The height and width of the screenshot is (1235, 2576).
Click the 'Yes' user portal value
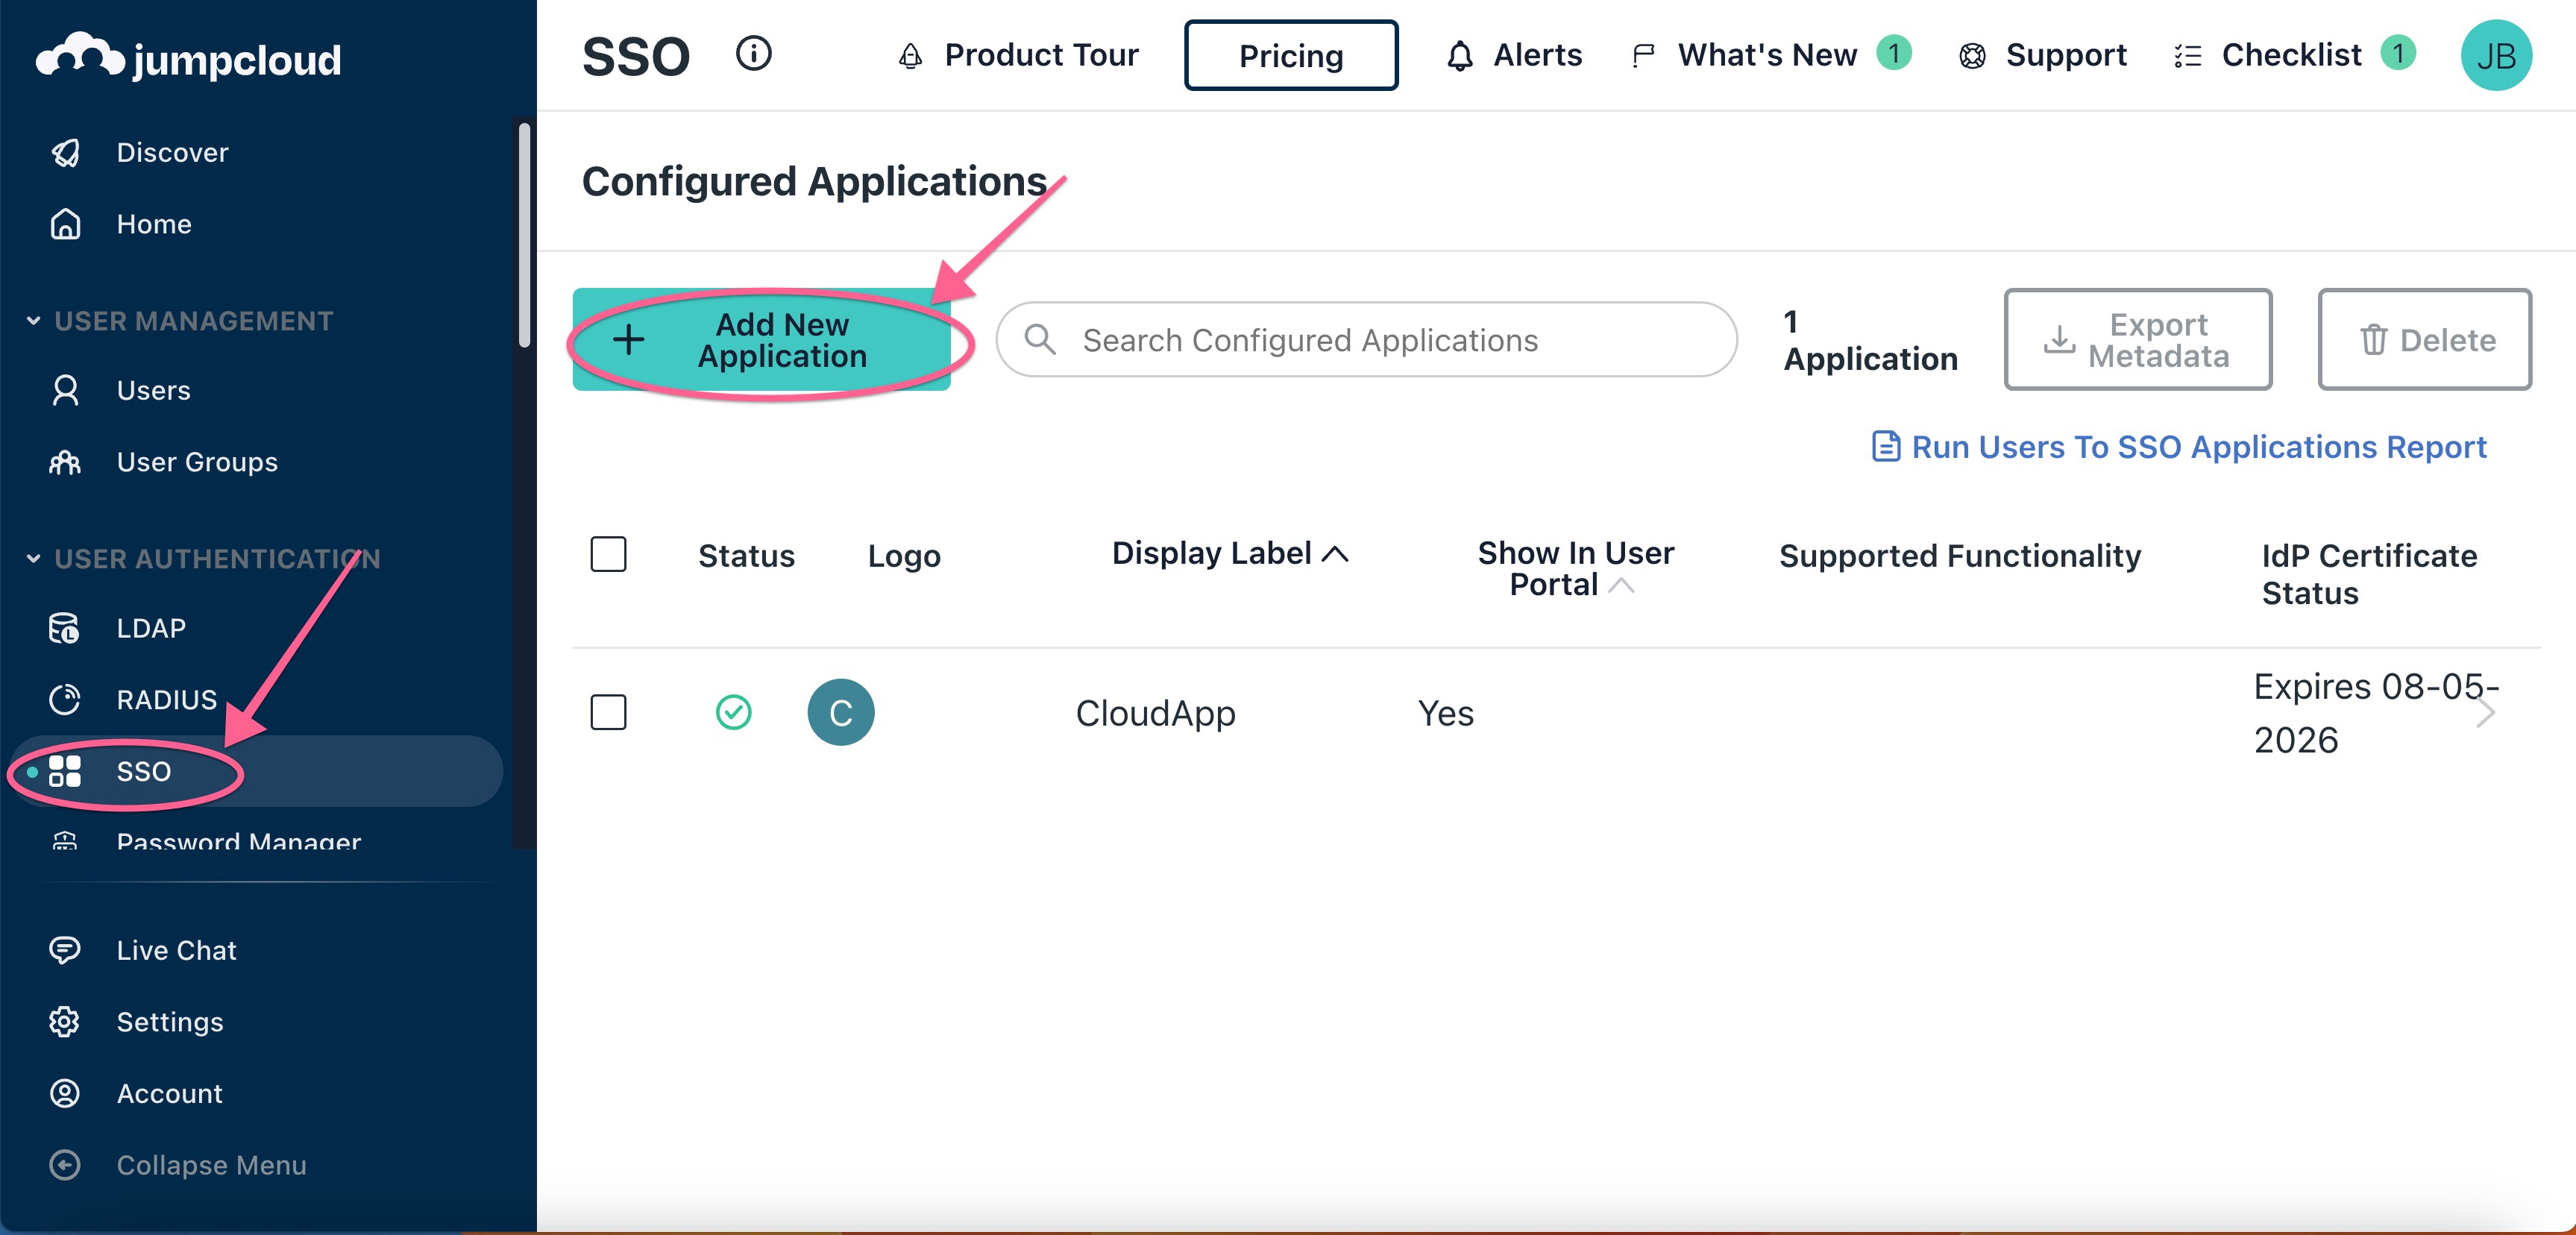(1445, 713)
